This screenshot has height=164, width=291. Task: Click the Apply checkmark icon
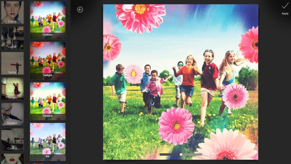(x=285, y=6)
